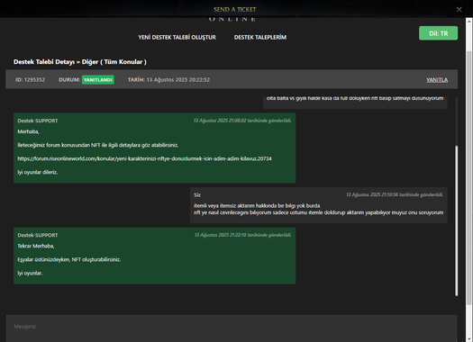Click the Rise Online logo at top
Image resolution: width=473 pixels, height=342 pixels.
[x=232, y=19]
